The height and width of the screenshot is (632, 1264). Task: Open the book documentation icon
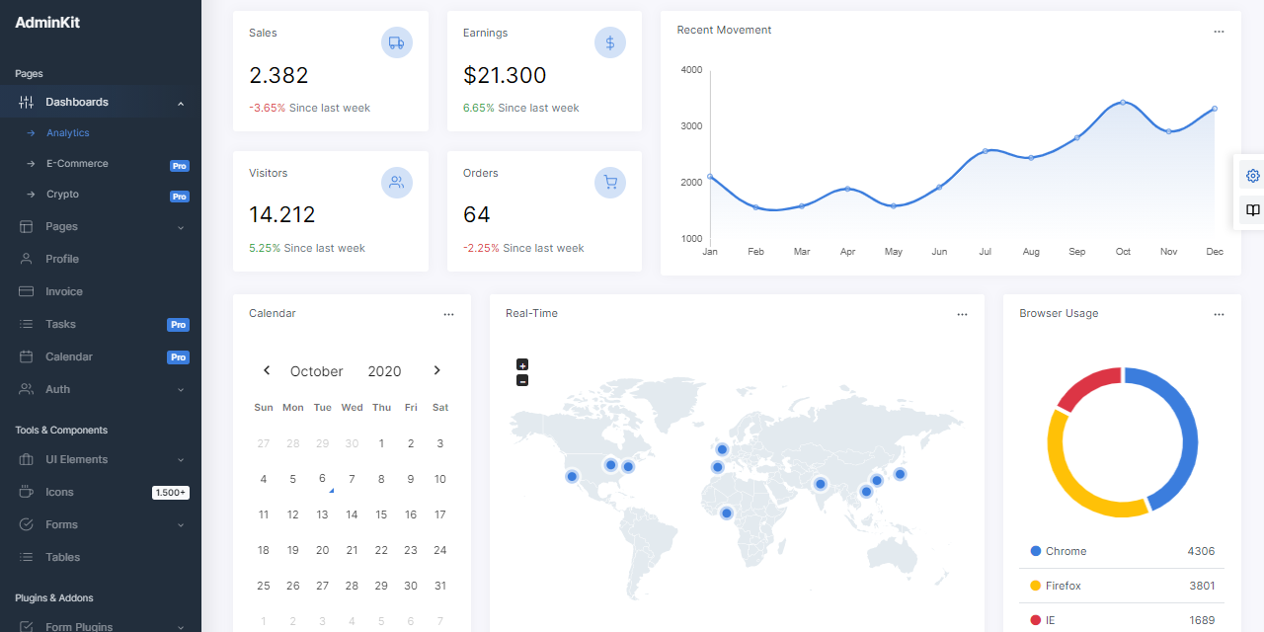pos(1252,210)
